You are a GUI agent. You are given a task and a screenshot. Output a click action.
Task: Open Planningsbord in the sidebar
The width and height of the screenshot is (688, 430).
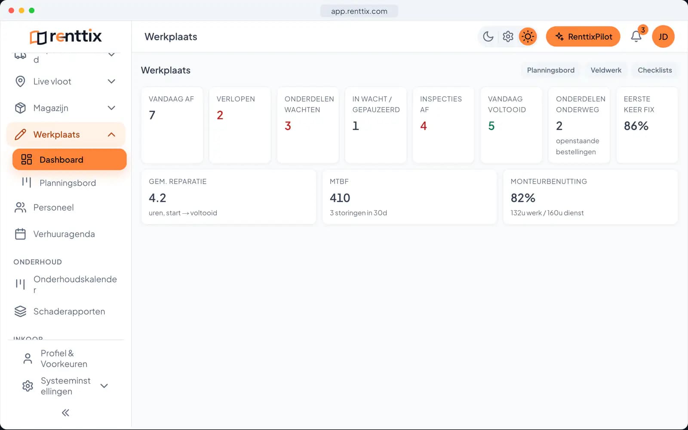(x=68, y=183)
